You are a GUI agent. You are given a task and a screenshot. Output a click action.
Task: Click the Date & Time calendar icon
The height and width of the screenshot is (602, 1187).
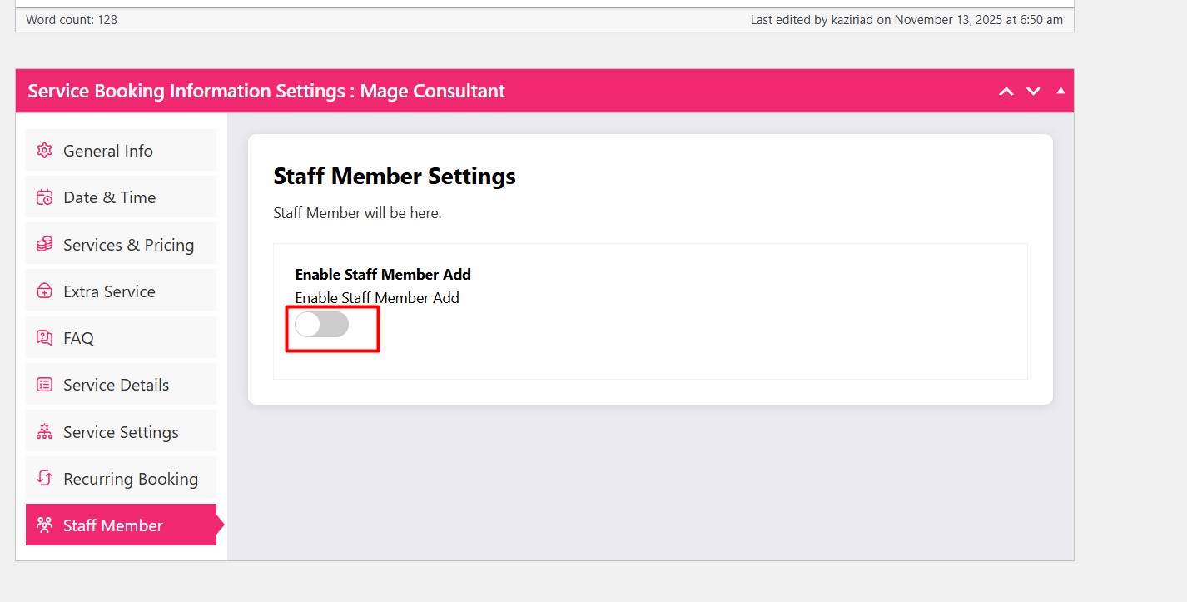[44, 197]
